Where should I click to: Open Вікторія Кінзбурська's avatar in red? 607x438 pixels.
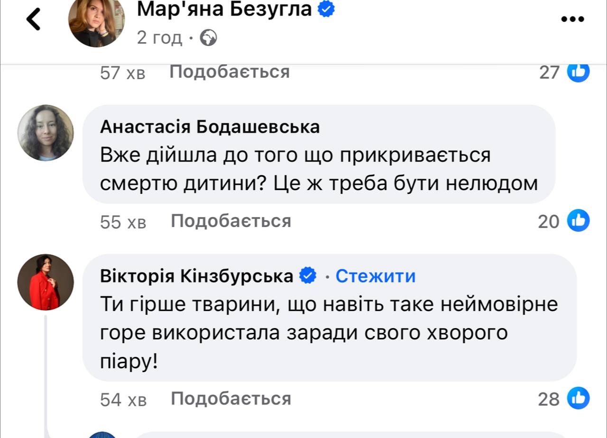[46, 282]
